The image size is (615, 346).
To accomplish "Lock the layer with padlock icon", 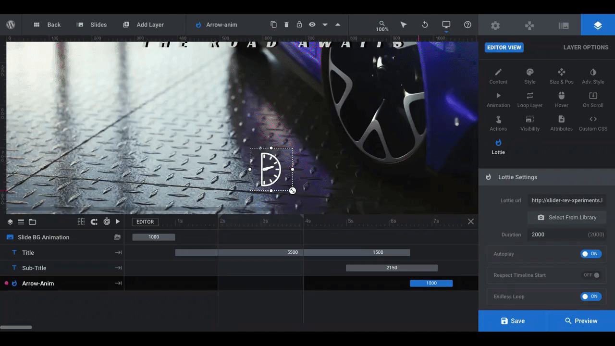I will coord(299,25).
